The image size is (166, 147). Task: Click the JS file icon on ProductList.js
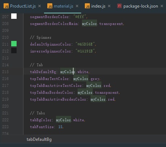(x=6, y=6)
